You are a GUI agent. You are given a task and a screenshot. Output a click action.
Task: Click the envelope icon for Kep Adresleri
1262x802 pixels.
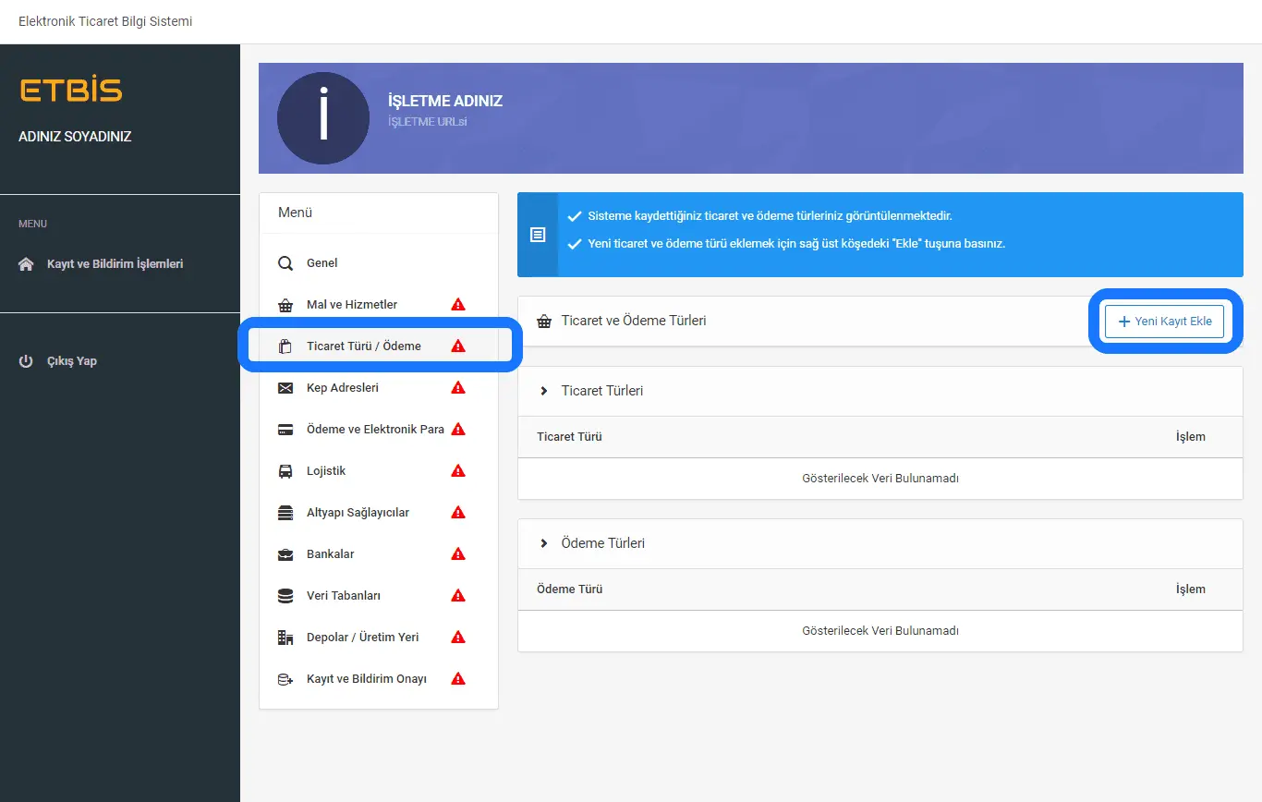pos(285,388)
